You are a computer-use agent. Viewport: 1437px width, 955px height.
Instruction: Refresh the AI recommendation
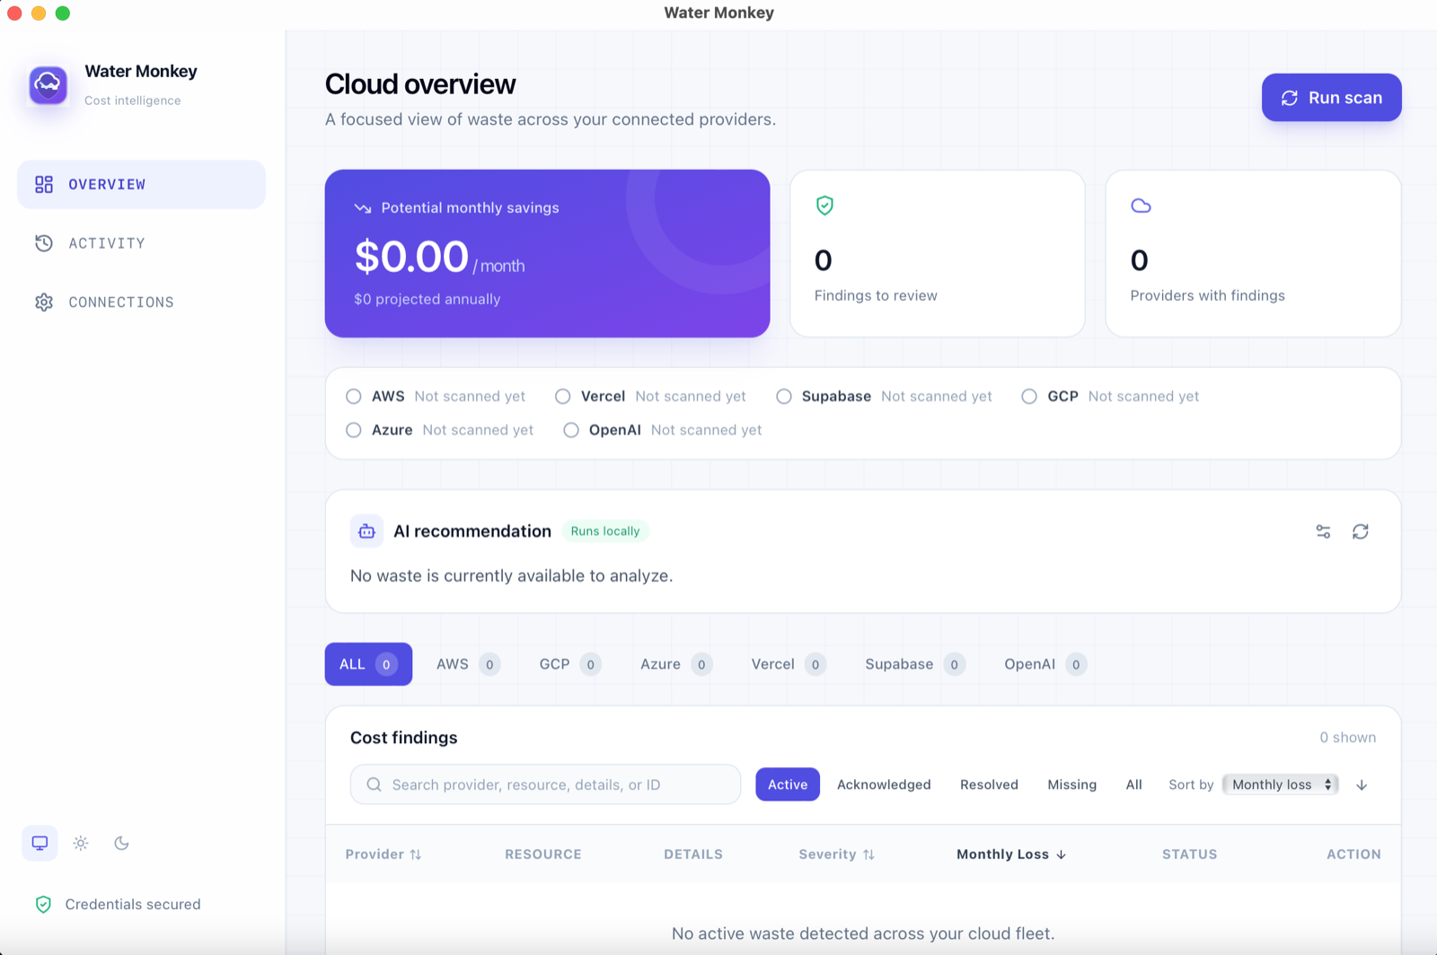point(1361,531)
